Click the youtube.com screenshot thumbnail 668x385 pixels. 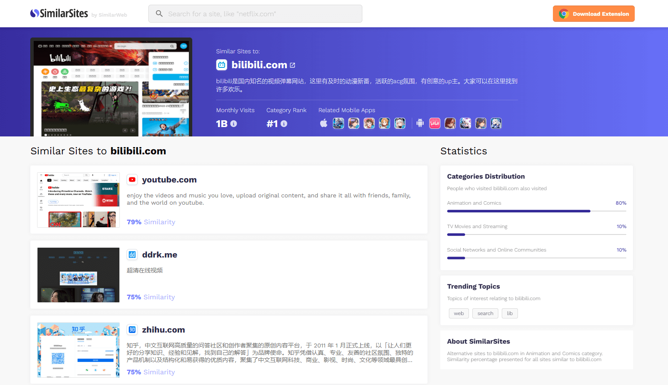pyautogui.click(x=78, y=200)
